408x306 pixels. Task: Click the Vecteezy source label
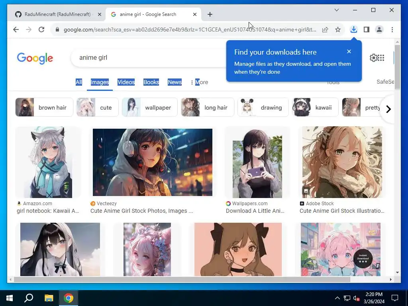[107, 204]
